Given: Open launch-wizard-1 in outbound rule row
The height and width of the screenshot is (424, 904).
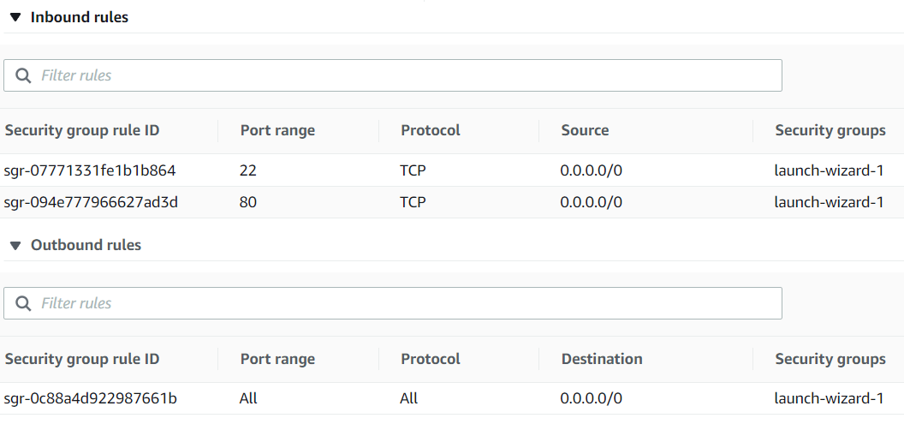Looking at the screenshot, I should pos(828,398).
